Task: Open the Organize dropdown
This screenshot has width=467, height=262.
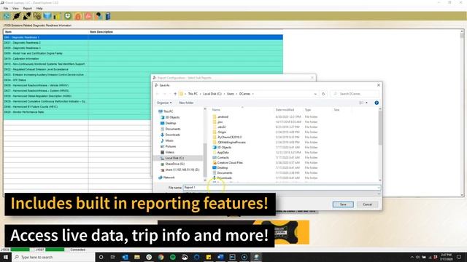Action: [x=164, y=103]
